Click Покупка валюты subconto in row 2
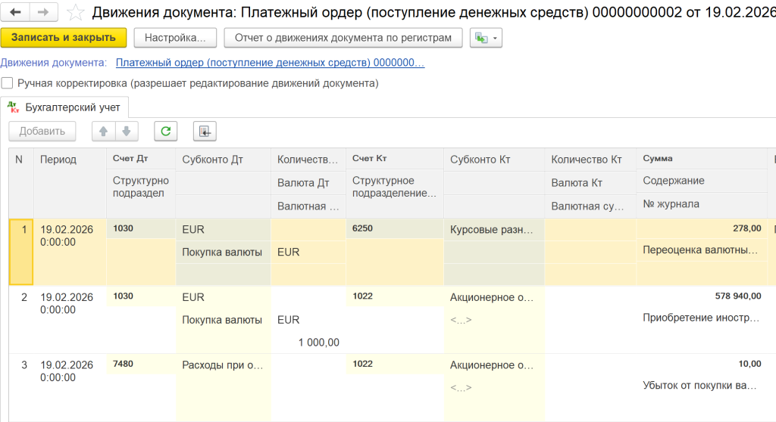 click(x=223, y=320)
